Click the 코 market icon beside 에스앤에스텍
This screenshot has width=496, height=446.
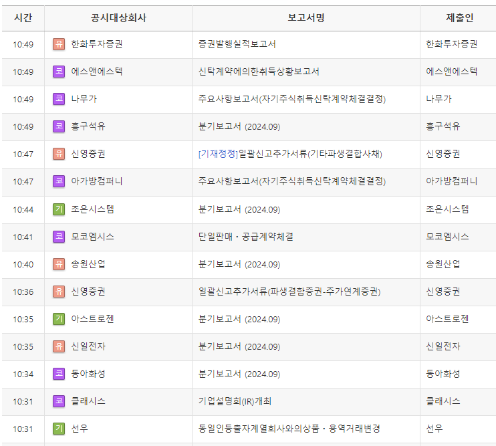(x=59, y=72)
